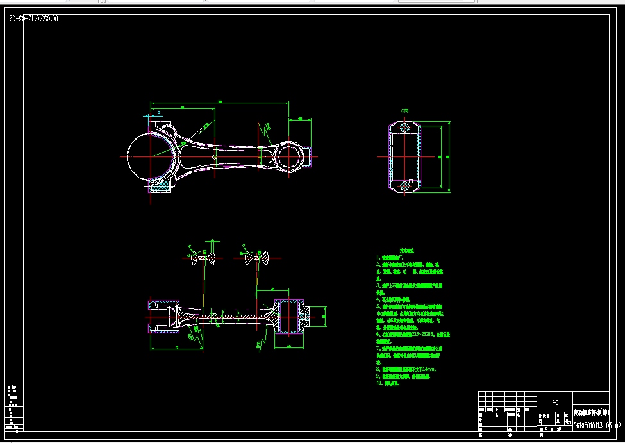Select drawing number 06105010113-03-02 in title block
The image size is (625, 443).
coord(597,426)
